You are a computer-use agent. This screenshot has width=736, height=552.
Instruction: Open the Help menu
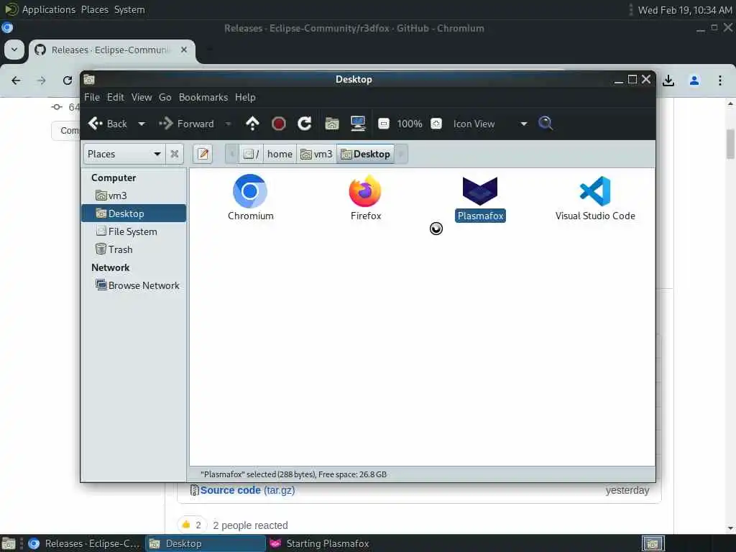[245, 97]
